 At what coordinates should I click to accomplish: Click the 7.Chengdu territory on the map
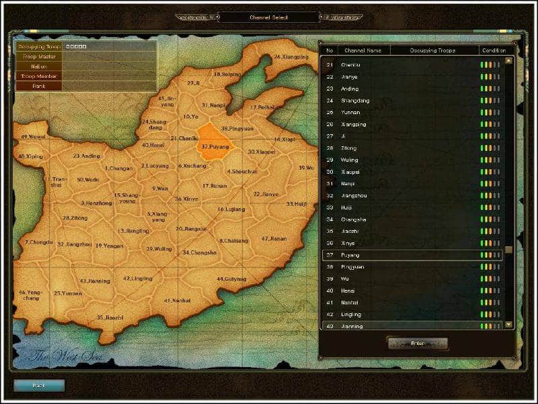[39, 242]
